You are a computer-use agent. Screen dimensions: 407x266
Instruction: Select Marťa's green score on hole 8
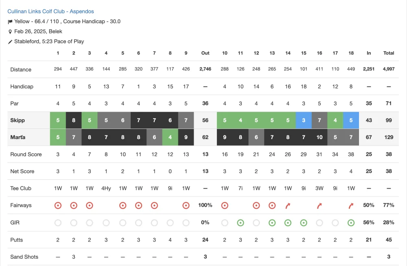click(x=170, y=137)
